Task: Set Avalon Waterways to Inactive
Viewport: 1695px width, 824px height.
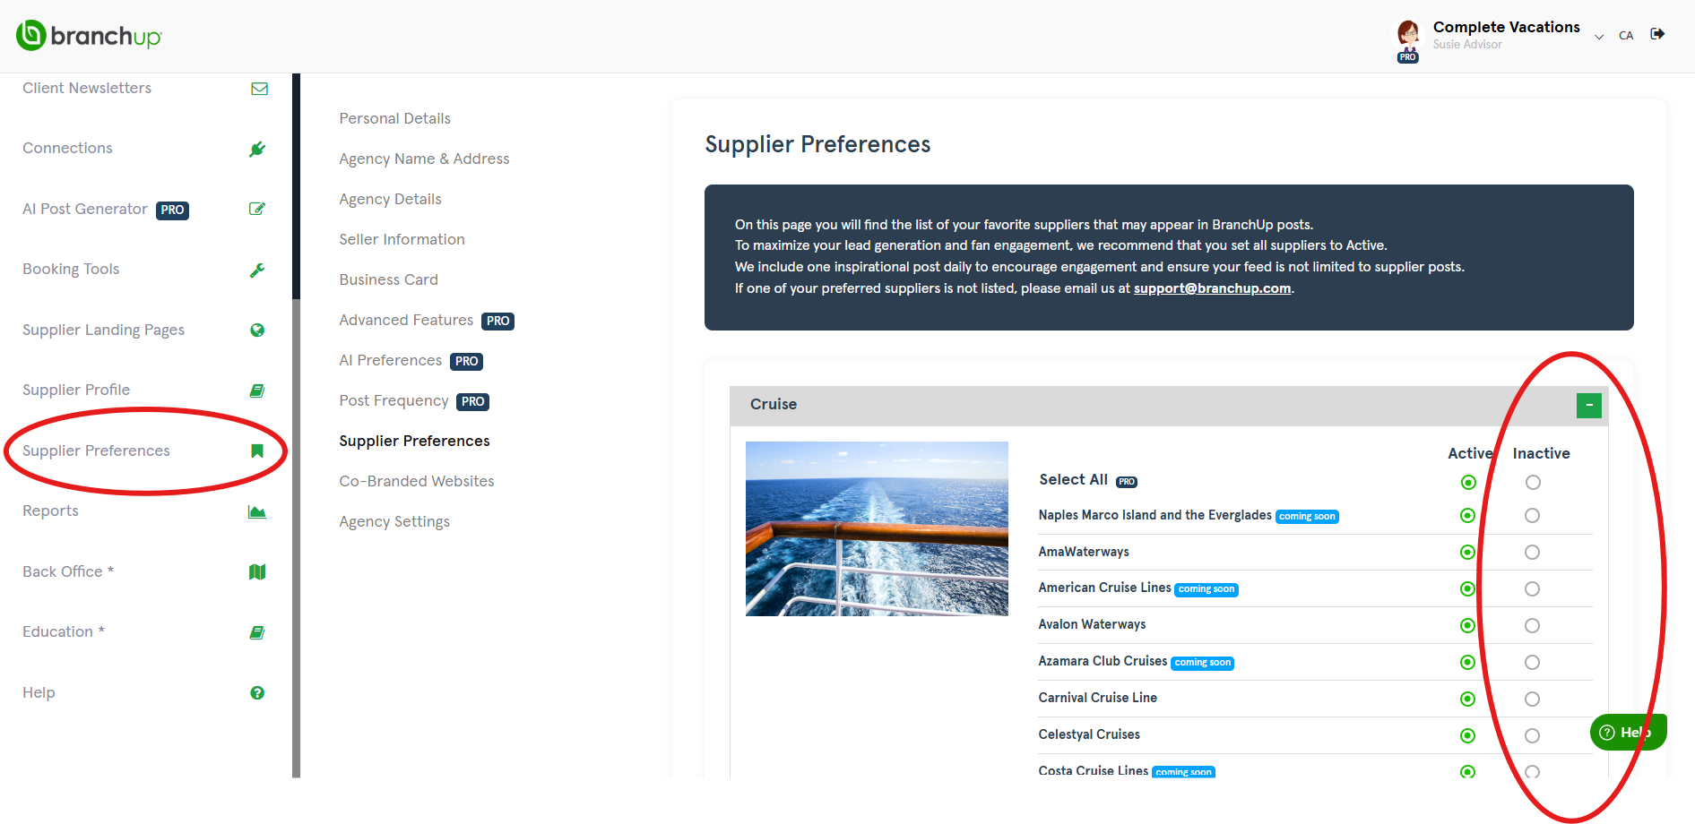Action: point(1532,626)
